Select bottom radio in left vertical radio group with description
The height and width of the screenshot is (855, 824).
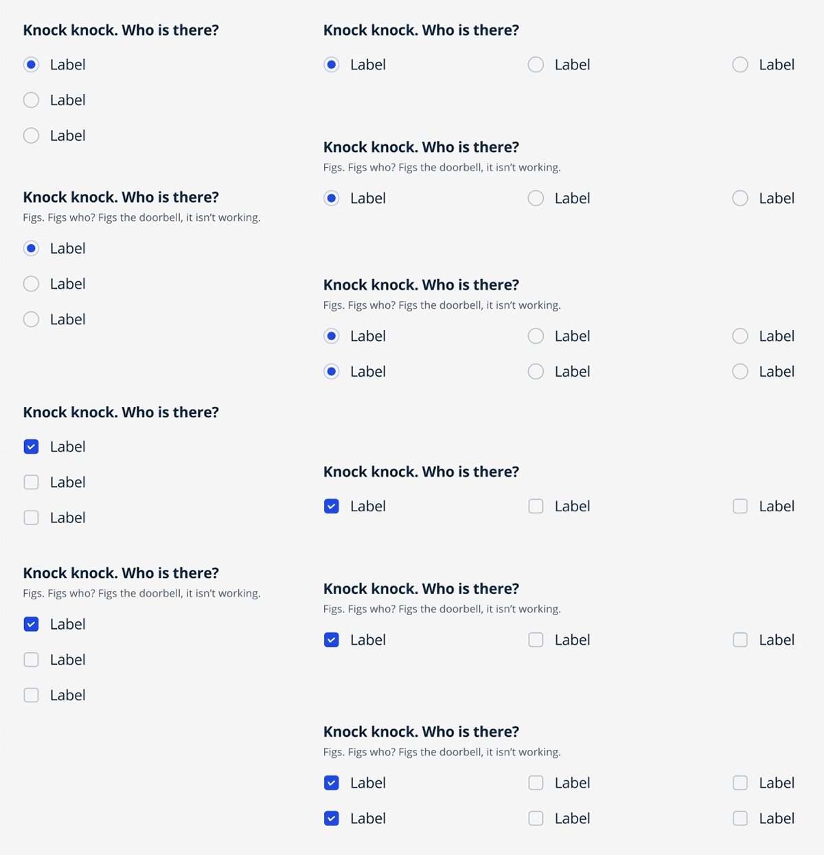click(31, 320)
